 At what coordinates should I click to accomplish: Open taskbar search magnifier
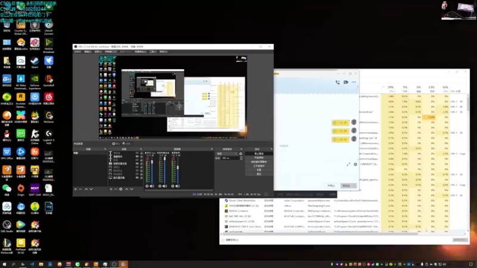pos(13,264)
